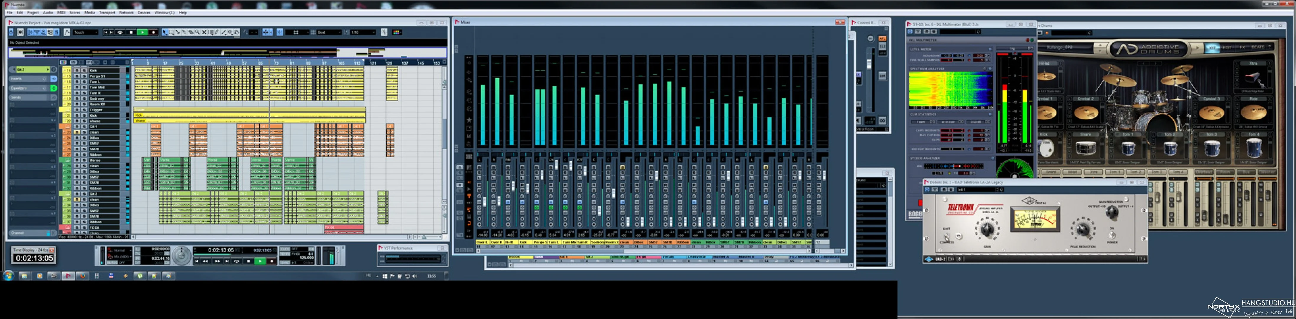Click the LA-2A Peak Reduction knob
Viewport: 1296px width, 319px height.
coord(1082,230)
